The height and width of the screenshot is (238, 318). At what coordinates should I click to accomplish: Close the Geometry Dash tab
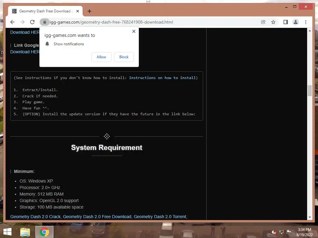77,11
